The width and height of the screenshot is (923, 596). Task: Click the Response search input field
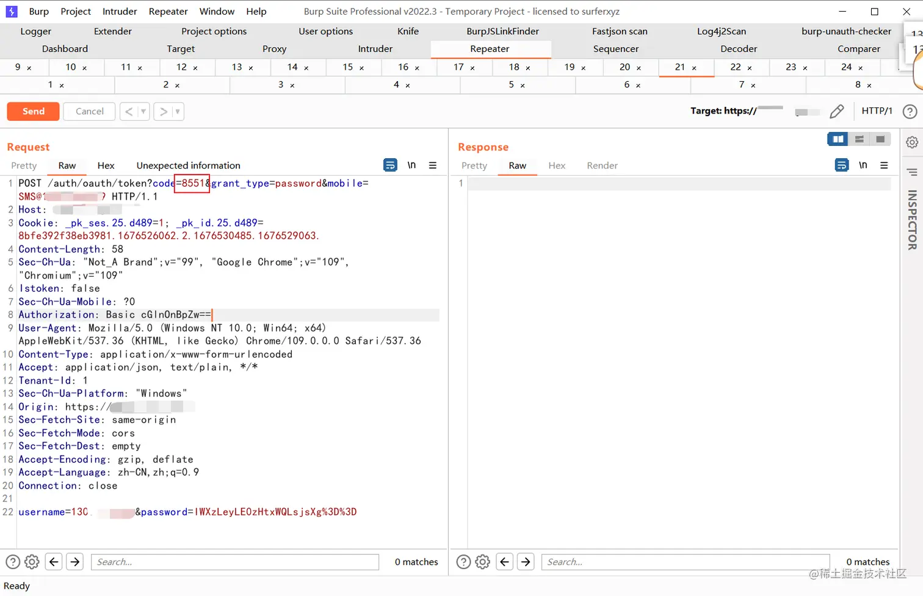click(x=686, y=562)
